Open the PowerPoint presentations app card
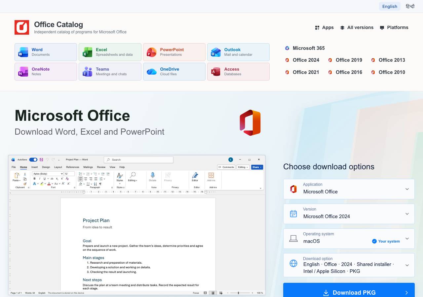The image size is (423, 297). [174, 52]
